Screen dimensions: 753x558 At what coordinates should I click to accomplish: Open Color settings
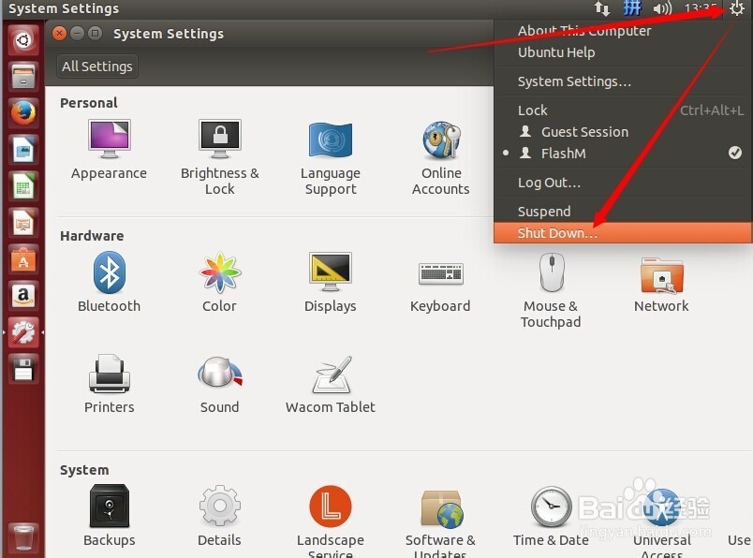(x=219, y=283)
